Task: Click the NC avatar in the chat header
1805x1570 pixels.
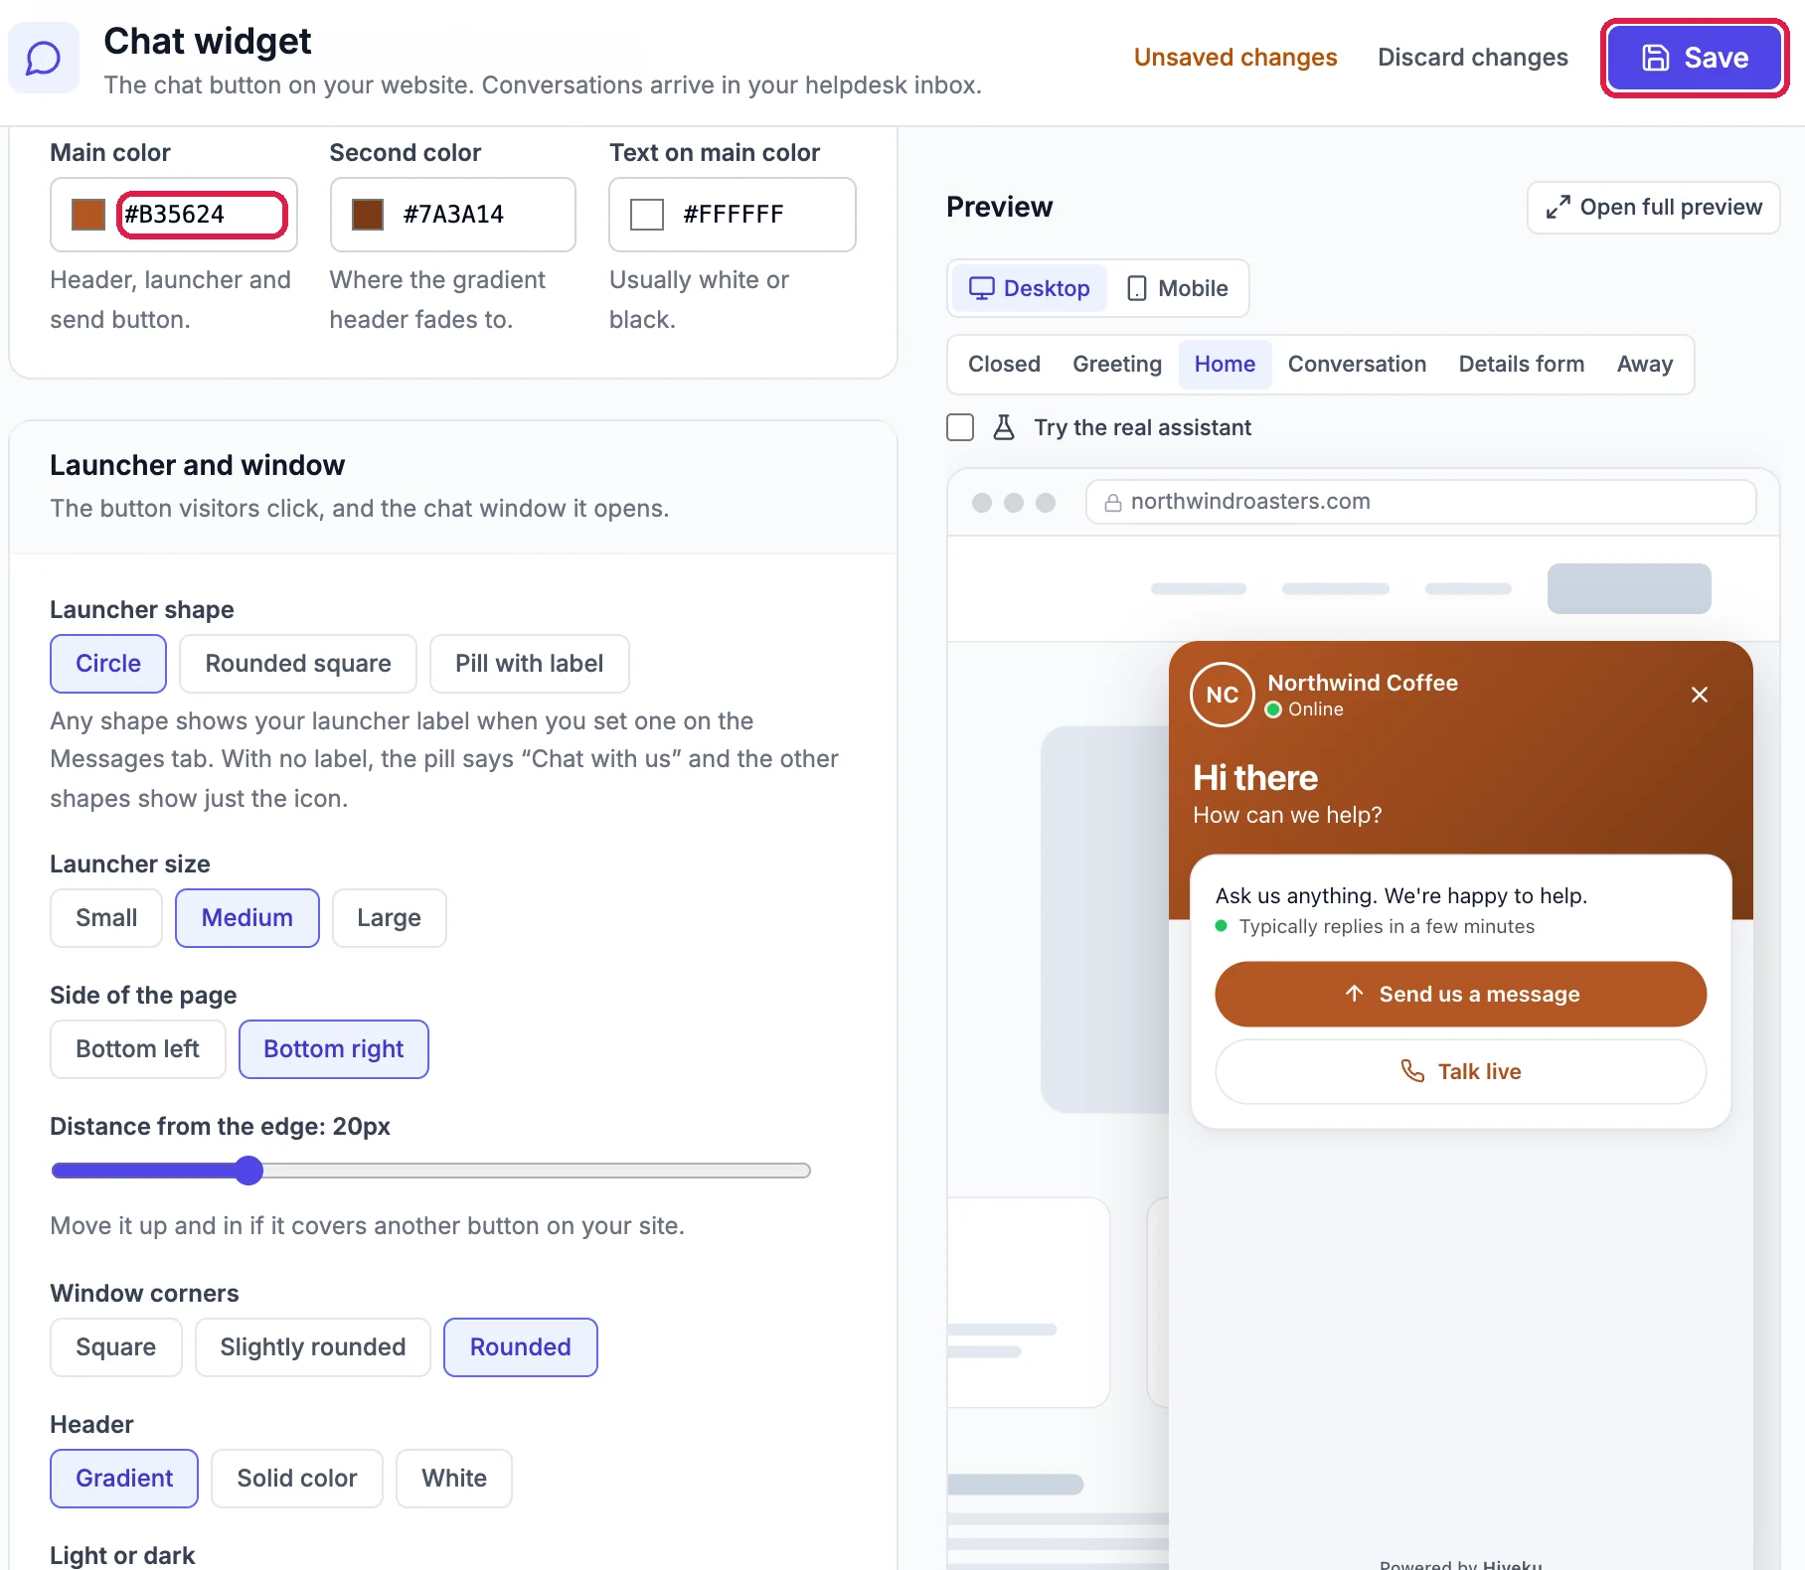Action: pyautogui.click(x=1223, y=695)
